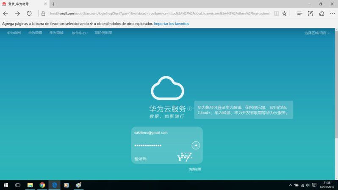Launch Google Chrome from the taskbar
This screenshot has width=338, height=190.
pyautogui.click(x=42, y=185)
